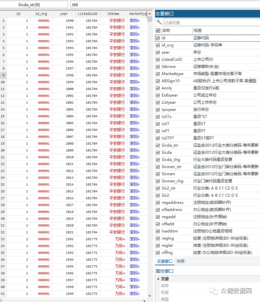Click the 标签 header in variable window
This screenshot has height=302, width=260.
198,31
